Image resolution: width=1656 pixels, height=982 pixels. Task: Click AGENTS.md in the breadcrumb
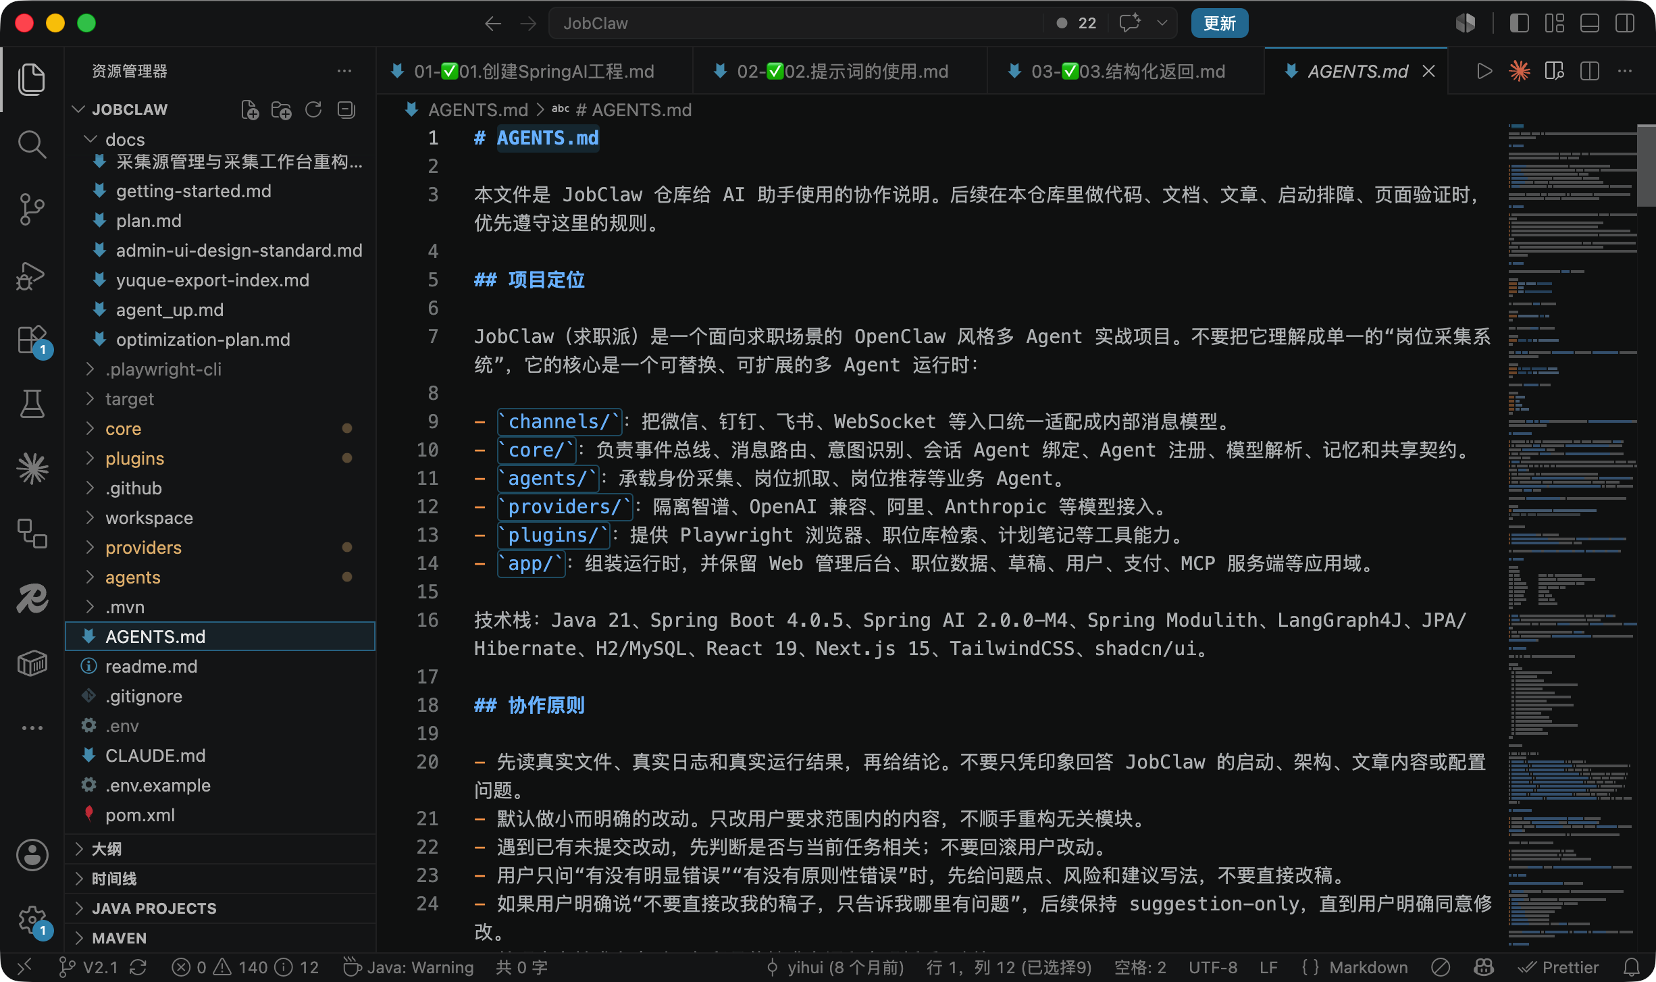(477, 109)
